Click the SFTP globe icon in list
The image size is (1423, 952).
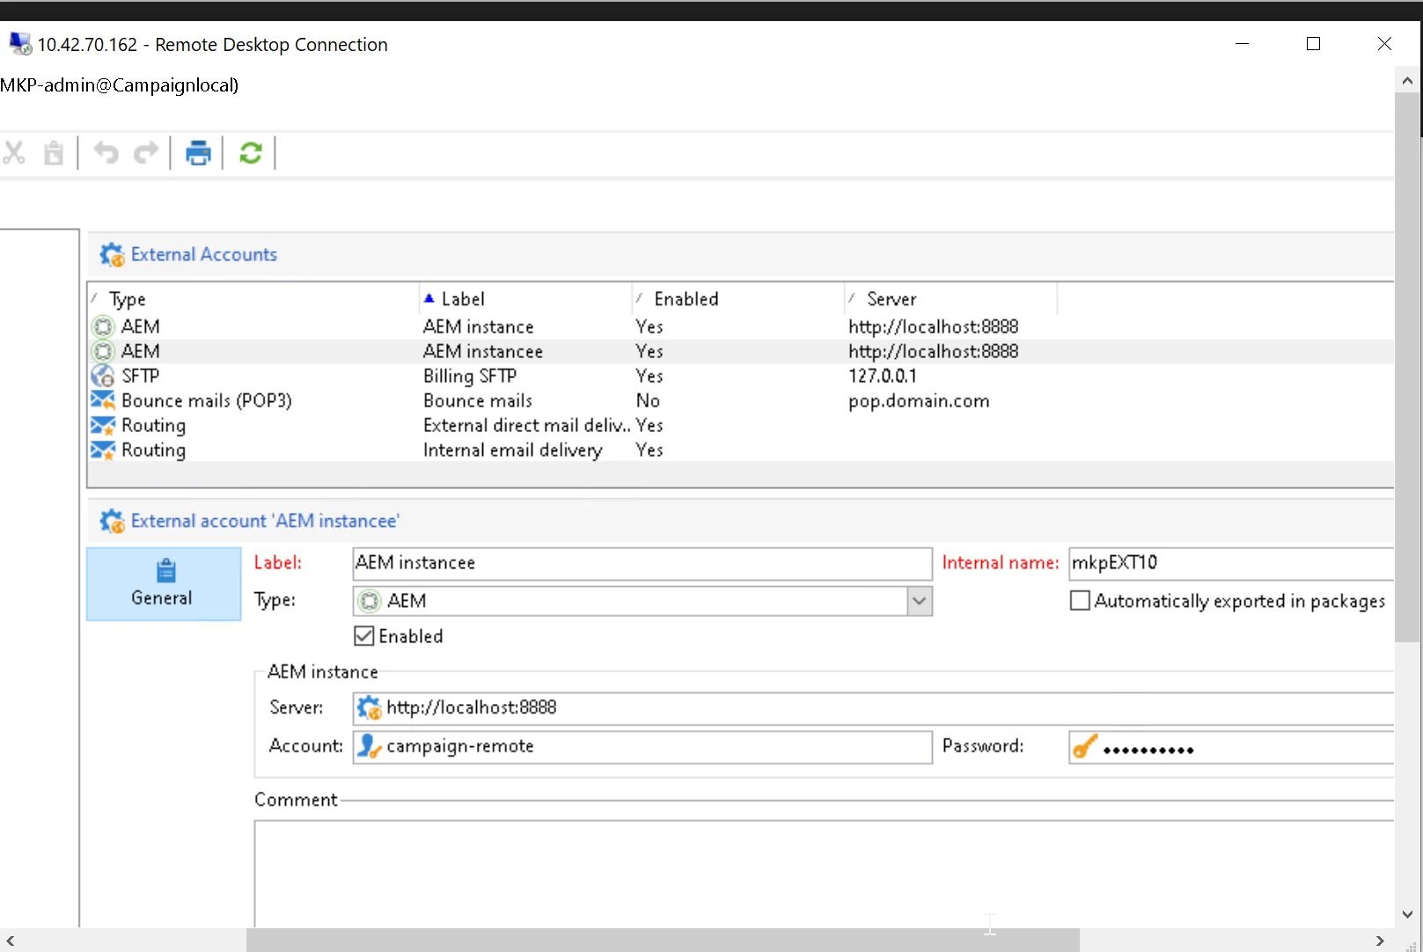click(103, 376)
